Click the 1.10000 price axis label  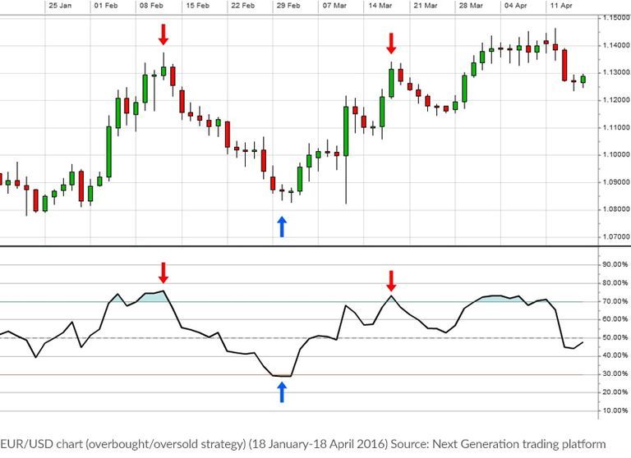click(x=615, y=155)
